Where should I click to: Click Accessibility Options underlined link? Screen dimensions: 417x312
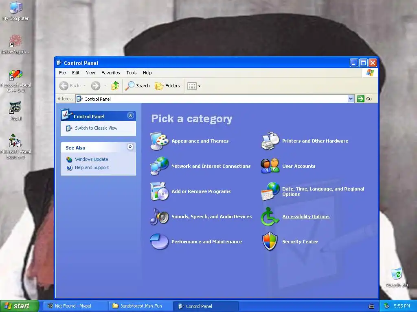click(x=306, y=217)
